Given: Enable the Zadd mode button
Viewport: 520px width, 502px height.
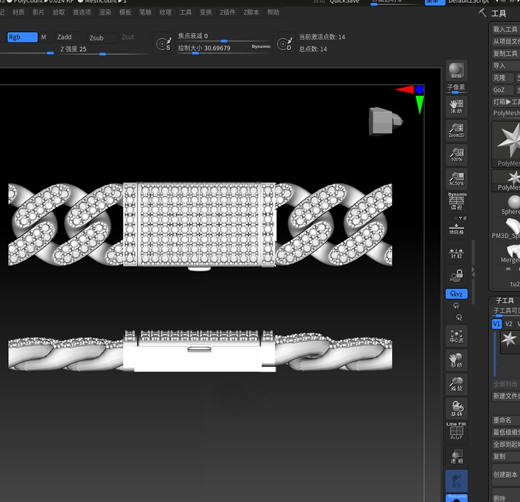Looking at the screenshot, I should [x=70, y=37].
